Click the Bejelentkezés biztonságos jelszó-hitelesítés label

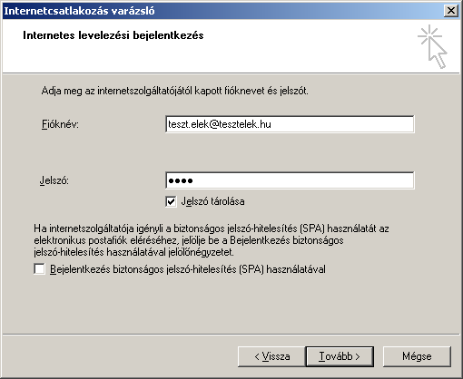(188, 269)
